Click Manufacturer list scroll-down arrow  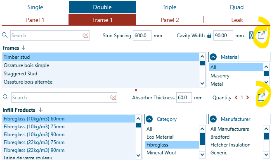[266, 154]
